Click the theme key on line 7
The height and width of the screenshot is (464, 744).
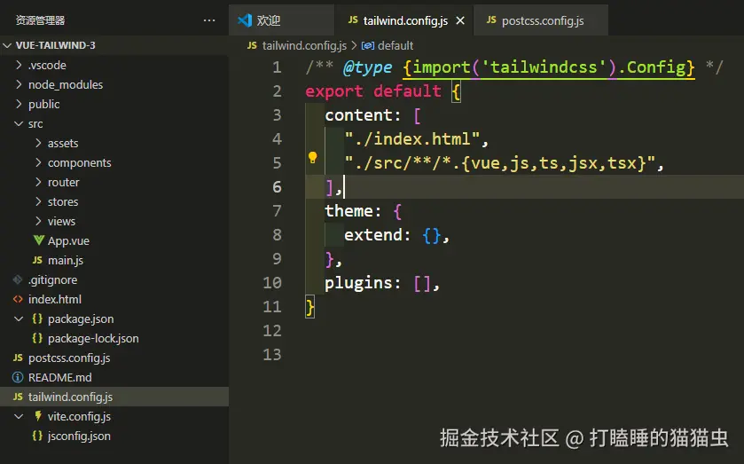pyautogui.click(x=349, y=210)
